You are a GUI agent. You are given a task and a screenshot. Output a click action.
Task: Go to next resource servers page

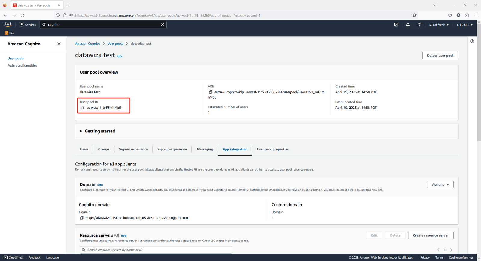[451, 250]
